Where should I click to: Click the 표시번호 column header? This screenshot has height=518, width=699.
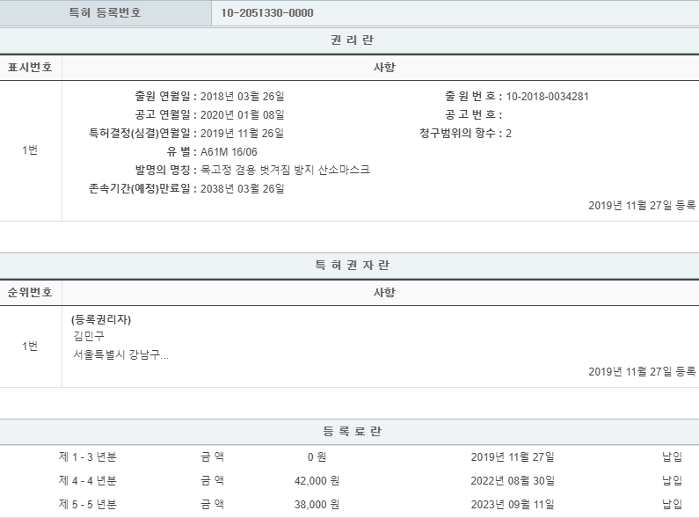30,68
